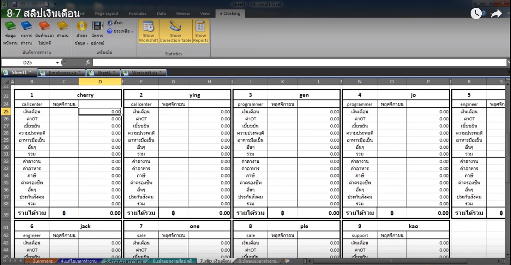Click the green ข้อมูลพนักงาน book icon
This screenshot has height=265, width=511.
click(10, 26)
